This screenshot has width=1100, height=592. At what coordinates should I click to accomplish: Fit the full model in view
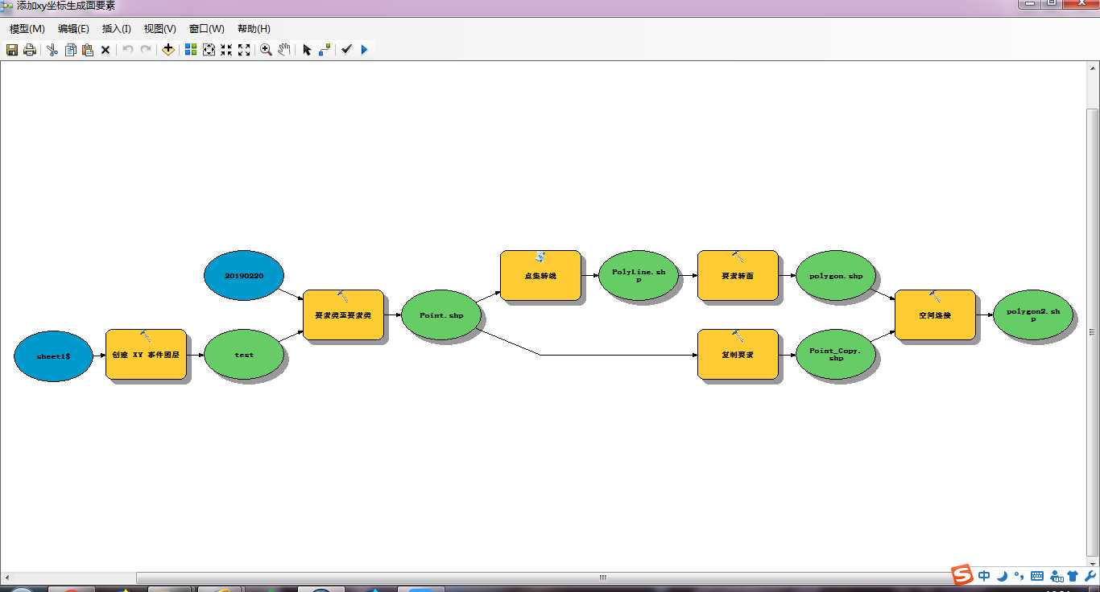[x=209, y=50]
